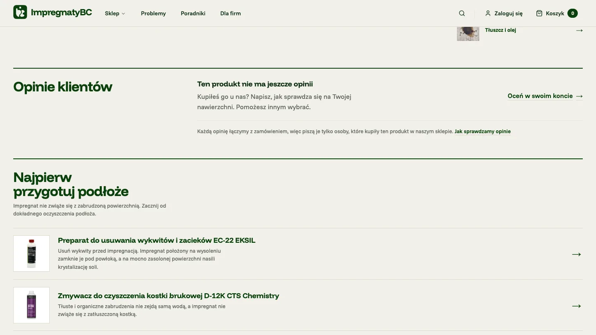The height and width of the screenshot is (335, 596).
Task: Click the Opinie klientów heading
Action: click(63, 87)
